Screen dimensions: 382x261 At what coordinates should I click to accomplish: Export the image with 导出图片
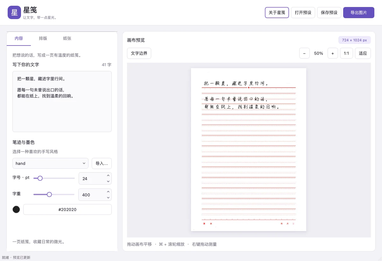[x=359, y=13]
